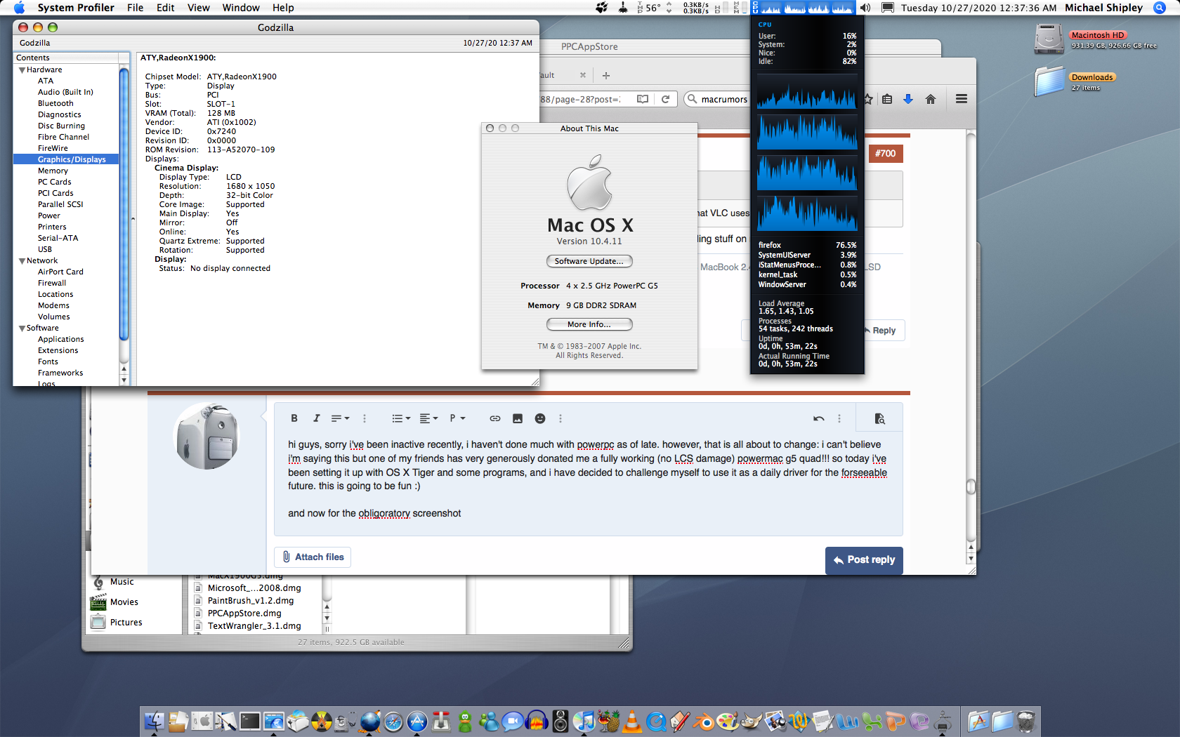The height and width of the screenshot is (737, 1180).
Task: Open iTunes from the Dock
Action: point(584,721)
